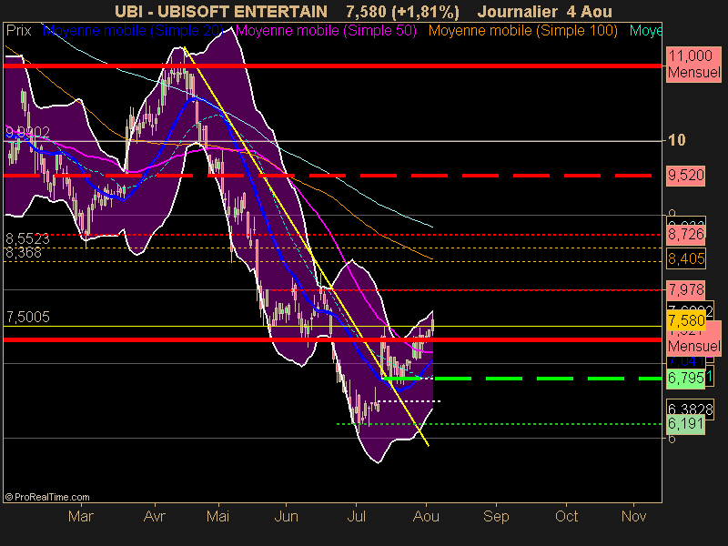Click the chart title "UBI - UBISOFT ENTERTAIN"
The image size is (728, 546).
tap(220, 11)
